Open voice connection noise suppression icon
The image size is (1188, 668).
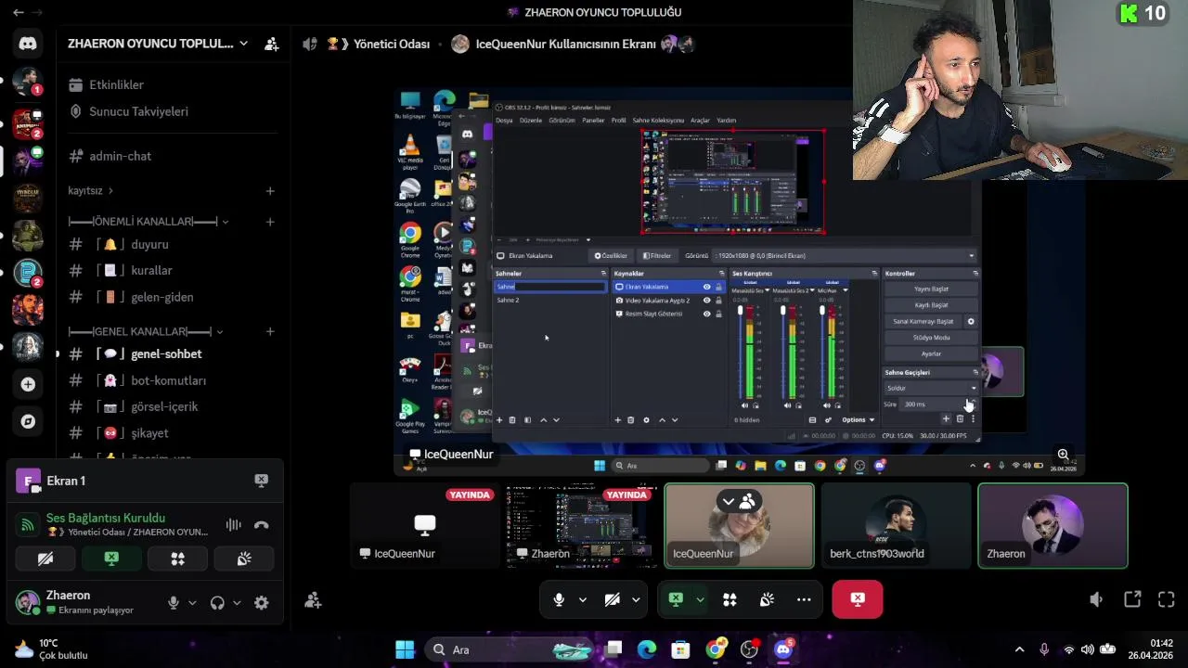pos(233,525)
